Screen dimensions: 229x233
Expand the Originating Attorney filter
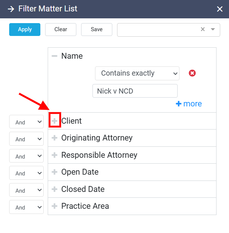(54, 138)
